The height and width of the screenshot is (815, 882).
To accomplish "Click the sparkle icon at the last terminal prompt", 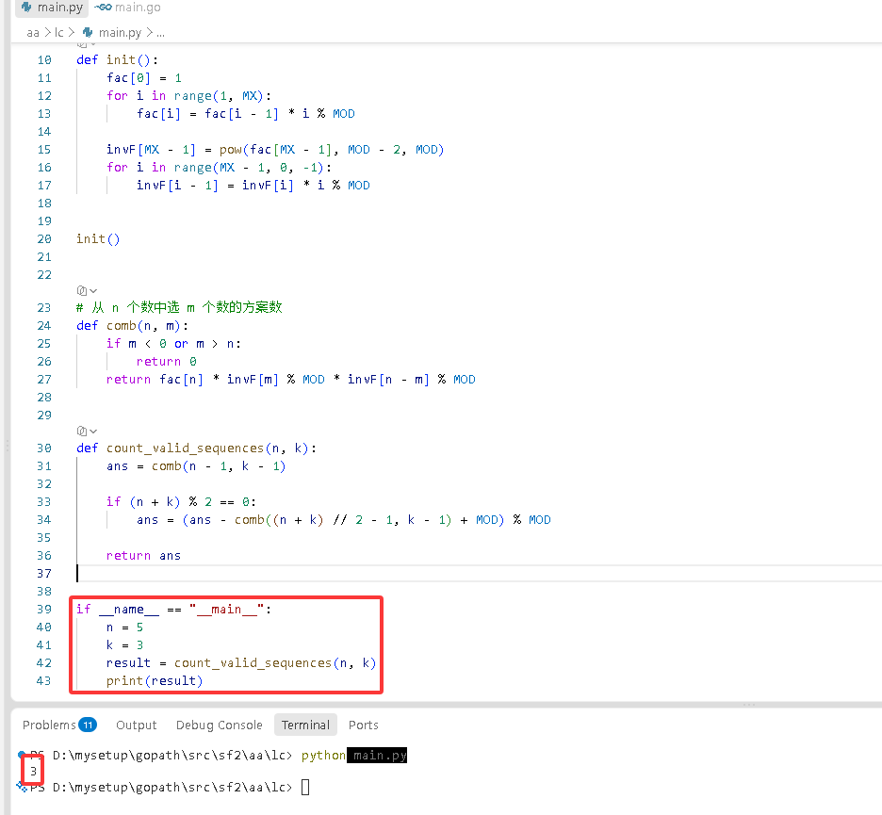I will [22, 787].
